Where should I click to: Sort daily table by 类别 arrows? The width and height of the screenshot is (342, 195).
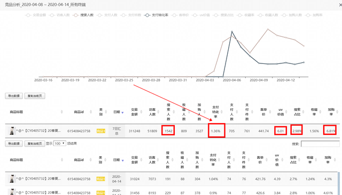[105, 160]
